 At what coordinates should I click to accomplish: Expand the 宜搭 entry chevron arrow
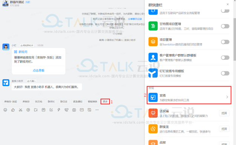click(x=227, y=97)
